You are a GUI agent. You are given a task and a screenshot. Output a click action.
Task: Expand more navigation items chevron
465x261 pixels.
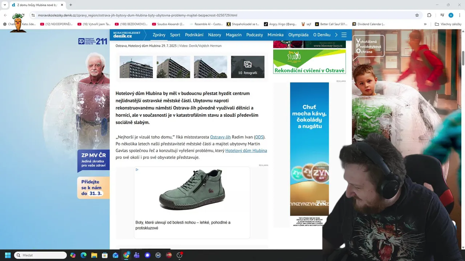pyautogui.click(x=336, y=35)
